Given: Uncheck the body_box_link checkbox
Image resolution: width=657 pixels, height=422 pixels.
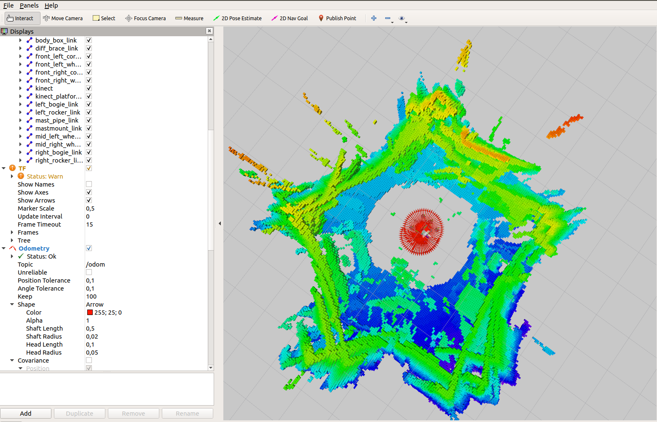Looking at the screenshot, I should click(89, 40).
